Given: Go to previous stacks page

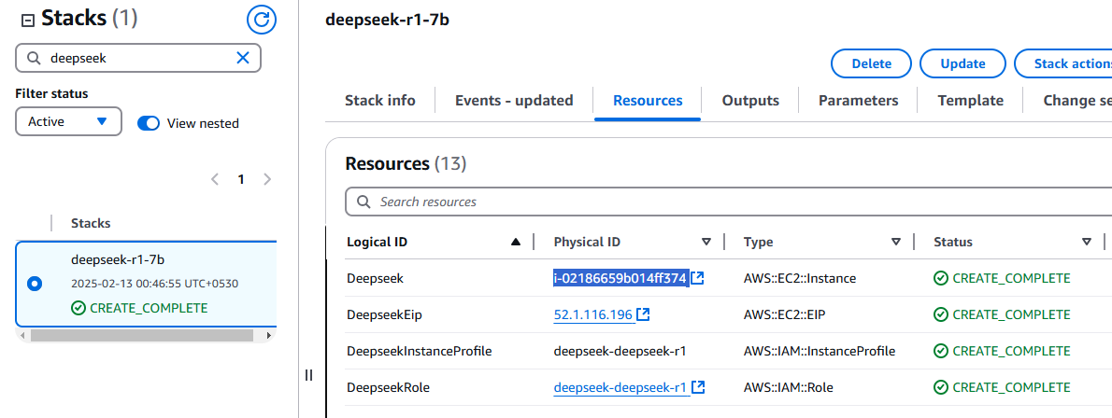Looking at the screenshot, I should point(215,179).
